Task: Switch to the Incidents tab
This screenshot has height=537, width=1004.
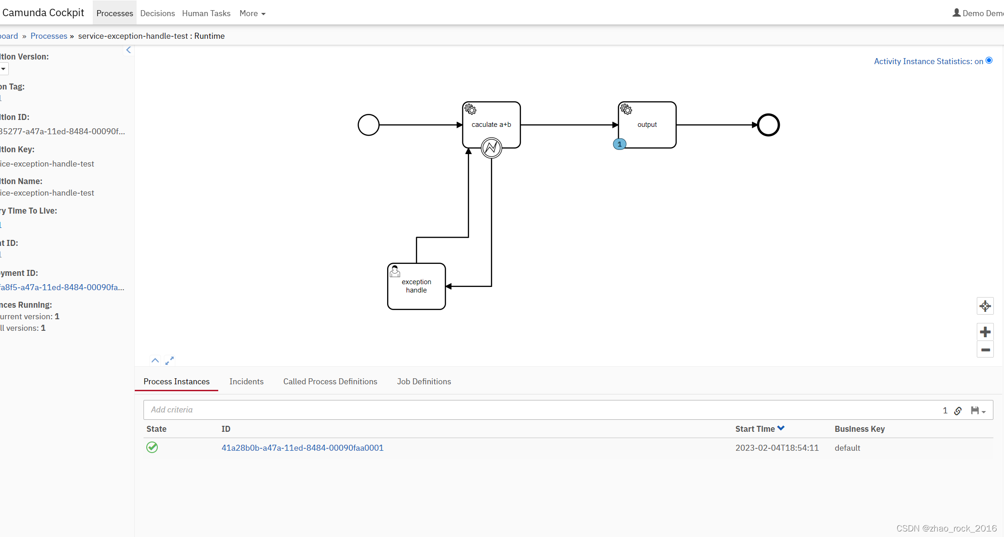Action: [x=246, y=382]
